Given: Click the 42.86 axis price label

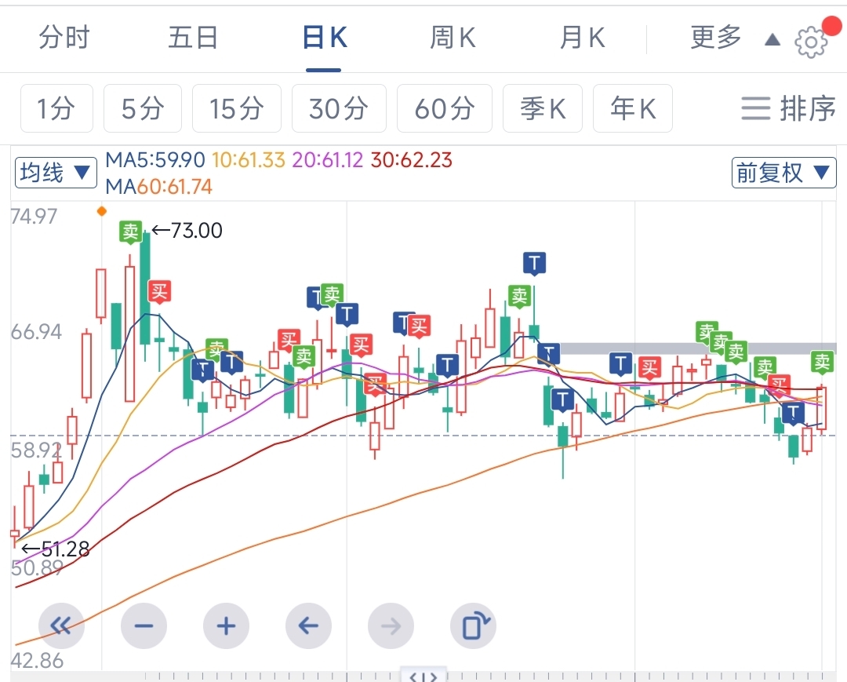Looking at the screenshot, I should [x=37, y=660].
